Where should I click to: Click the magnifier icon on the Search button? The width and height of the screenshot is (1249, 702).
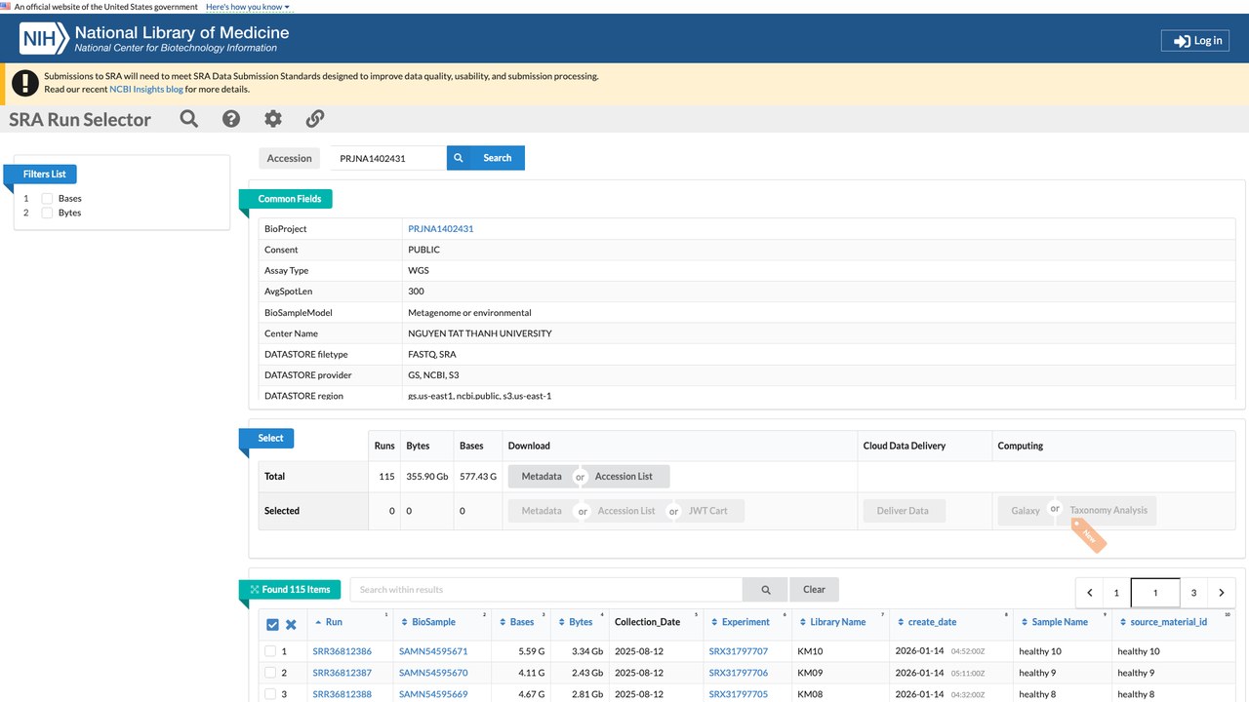(459, 158)
